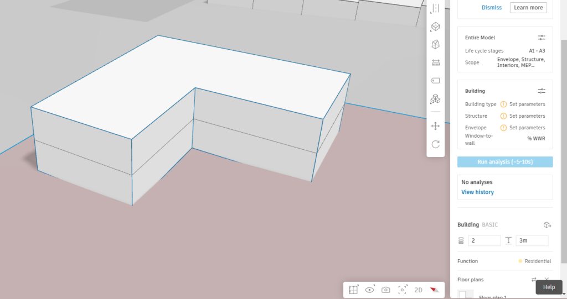The width and height of the screenshot is (567, 299).
Task: Open the Help button
Action: point(549,287)
